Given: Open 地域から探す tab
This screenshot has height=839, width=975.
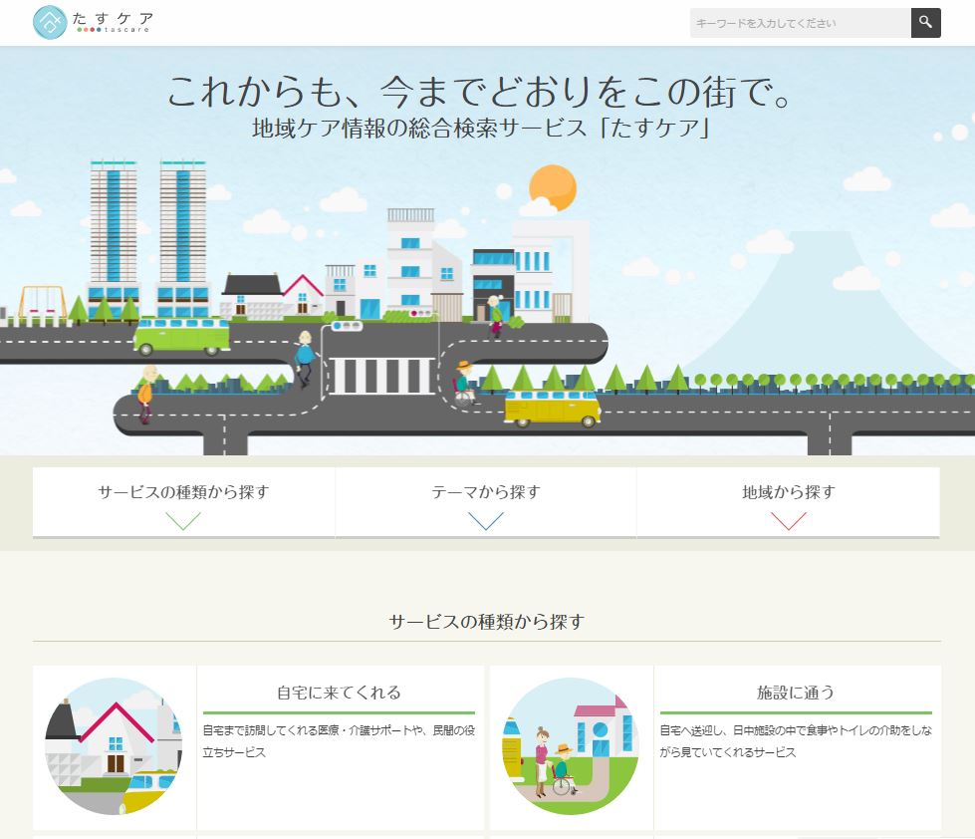Looking at the screenshot, I should pos(789,502).
